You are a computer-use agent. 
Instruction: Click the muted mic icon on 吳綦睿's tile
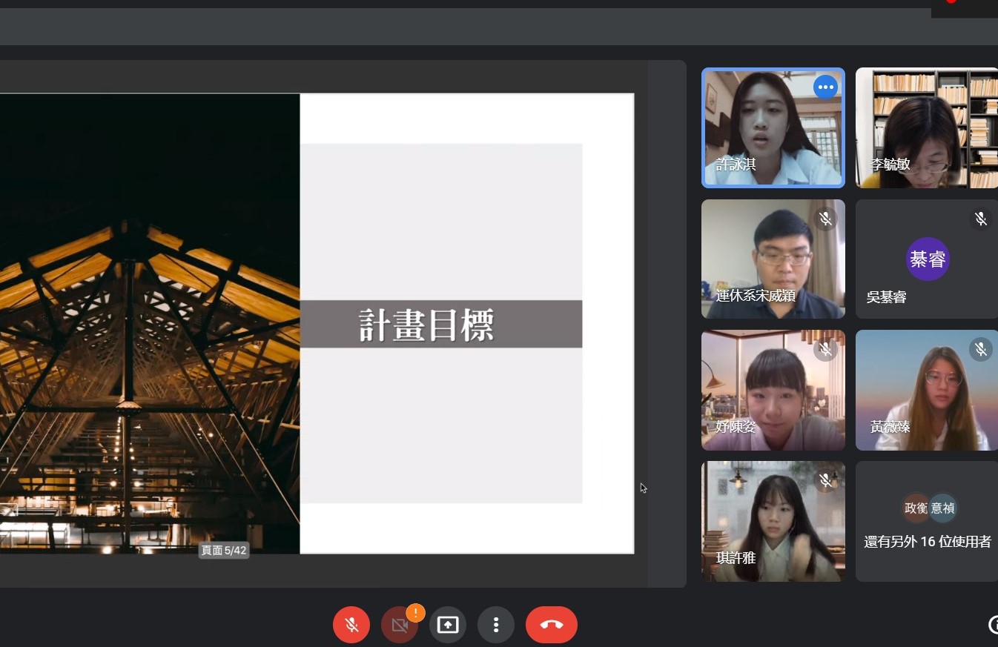[980, 219]
